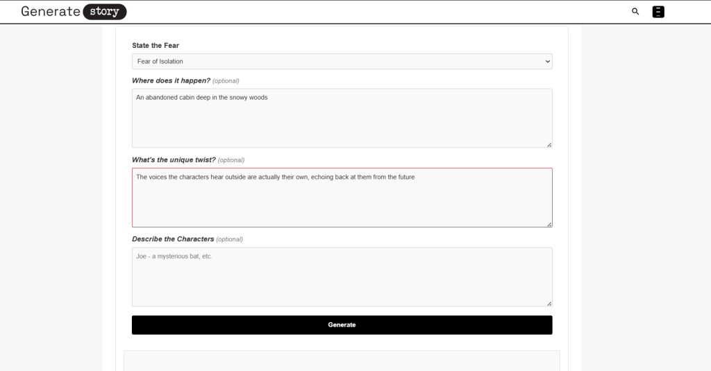Click resize handle of twist textarea
The width and height of the screenshot is (711, 371).
click(549, 224)
